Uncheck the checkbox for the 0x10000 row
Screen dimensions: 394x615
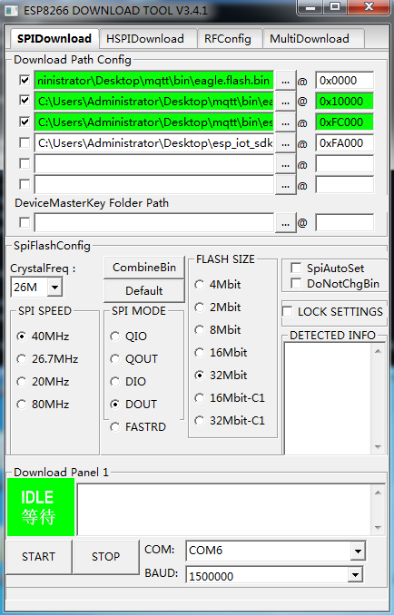pyautogui.click(x=25, y=101)
